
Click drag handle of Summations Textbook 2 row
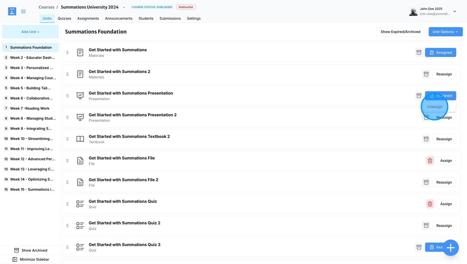(x=67, y=139)
